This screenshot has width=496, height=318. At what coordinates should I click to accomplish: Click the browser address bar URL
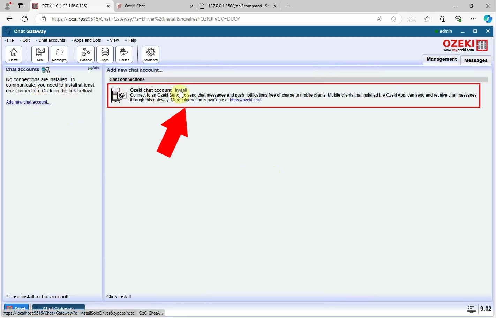[x=146, y=19]
